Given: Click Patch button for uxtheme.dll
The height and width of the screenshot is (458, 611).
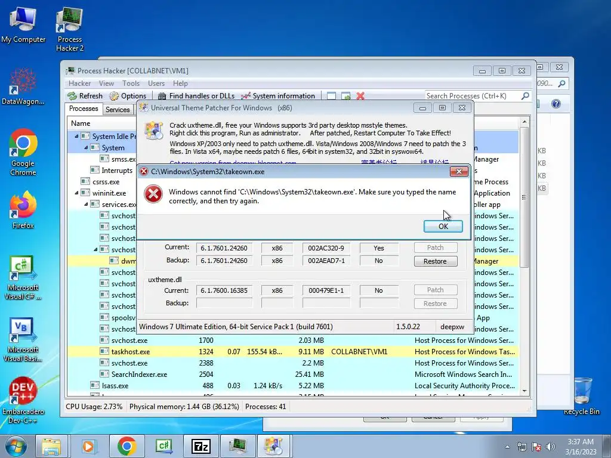Looking at the screenshot, I should coord(435,290).
